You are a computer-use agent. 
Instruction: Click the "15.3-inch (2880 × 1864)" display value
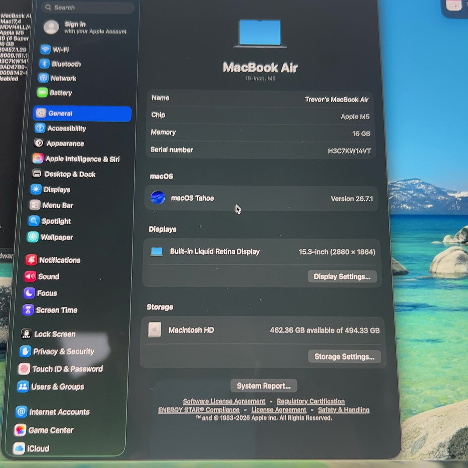(x=337, y=252)
